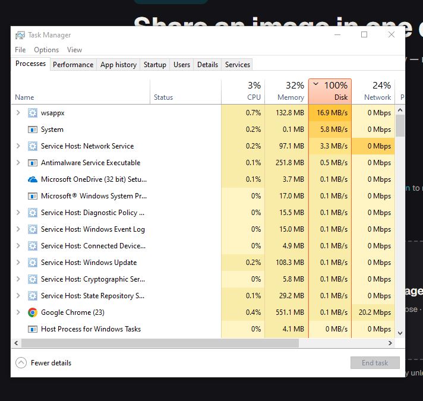Click the Google Chrome icon in process list
The image size is (423, 401).
pyautogui.click(x=33, y=312)
